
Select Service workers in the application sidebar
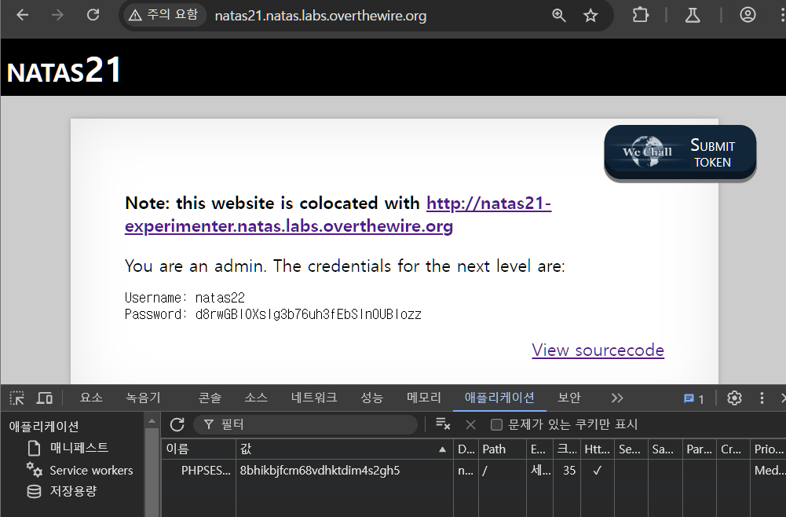point(91,470)
